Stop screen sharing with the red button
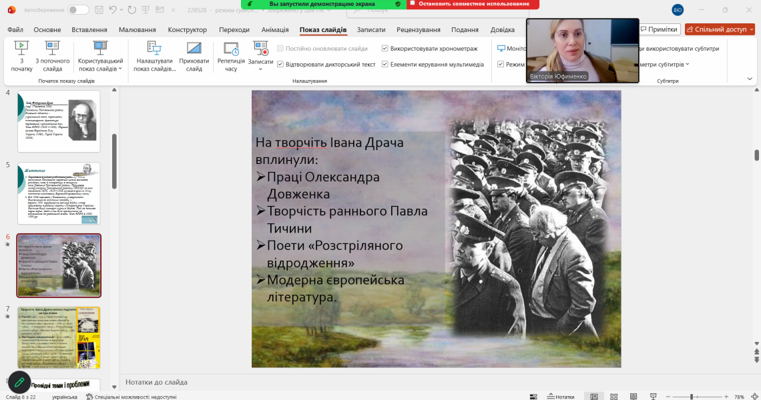This screenshot has width=761, height=400. tap(473, 4)
